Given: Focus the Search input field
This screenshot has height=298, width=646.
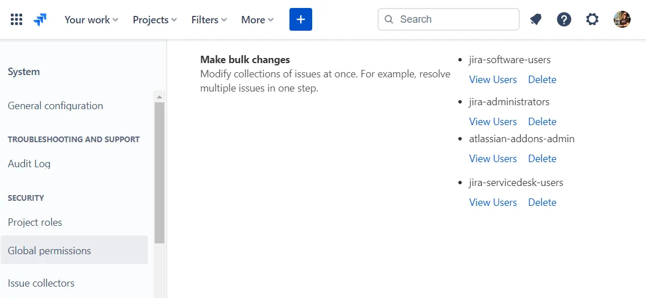Looking at the screenshot, I should [455, 19].
